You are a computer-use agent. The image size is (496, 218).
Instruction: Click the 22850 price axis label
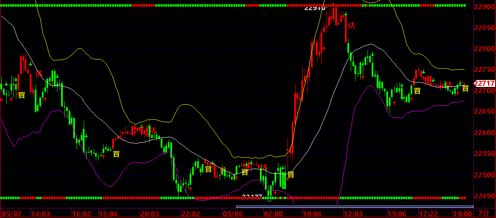point(484,28)
